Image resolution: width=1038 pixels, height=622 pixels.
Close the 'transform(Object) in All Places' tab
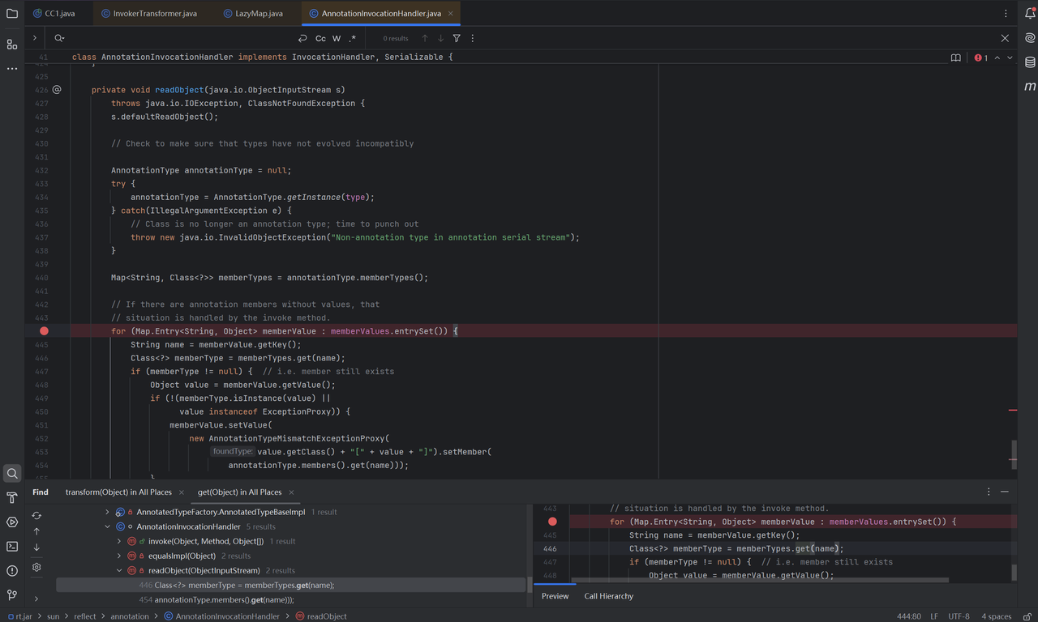point(181,492)
